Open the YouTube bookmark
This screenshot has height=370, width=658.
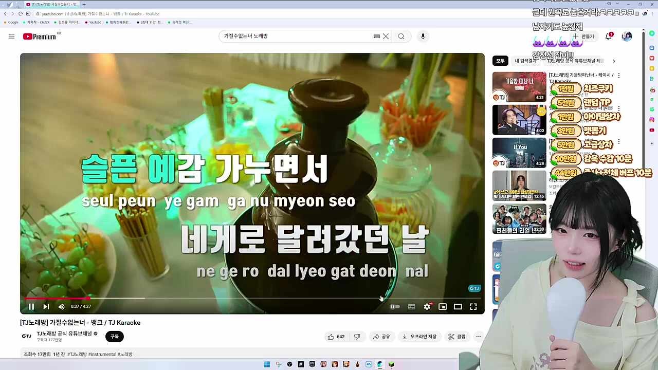pyautogui.click(x=93, y=22)
